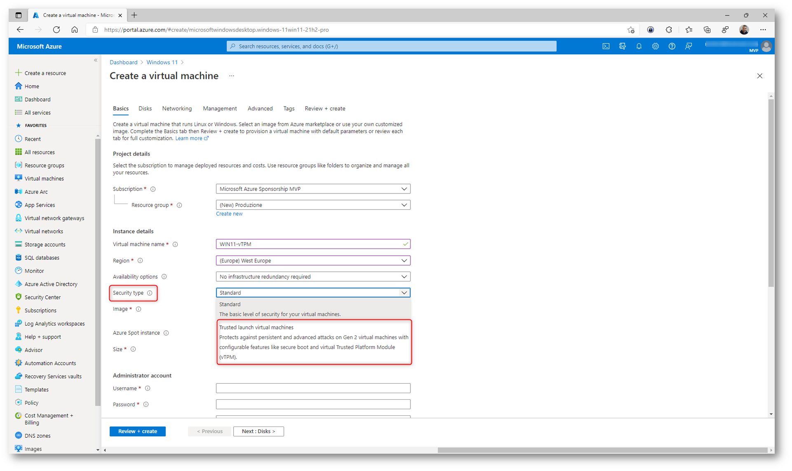This screenshot has width=792, height=471.
Task: Open Cost Management + Billing in sidebar
Action: 45,419
